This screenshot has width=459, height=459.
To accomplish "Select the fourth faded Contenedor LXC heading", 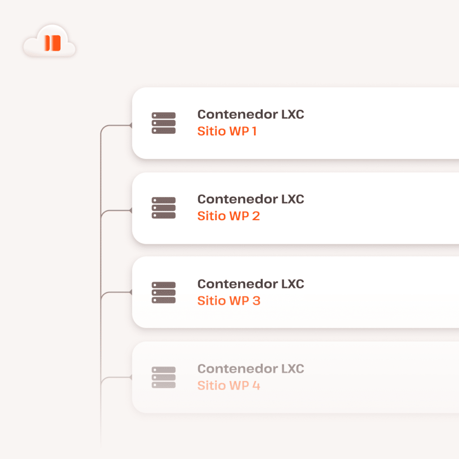I will coord(251,369).
